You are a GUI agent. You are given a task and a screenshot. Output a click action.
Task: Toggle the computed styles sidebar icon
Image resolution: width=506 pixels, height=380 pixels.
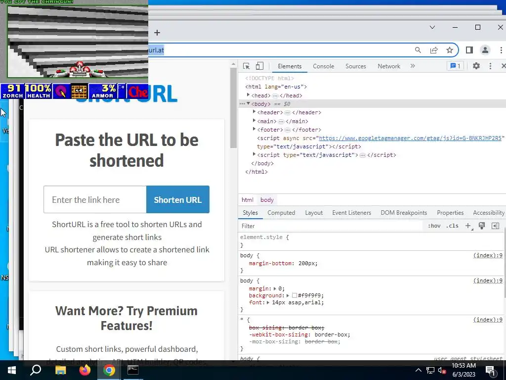pyautogui.click(x=495, y=226)
